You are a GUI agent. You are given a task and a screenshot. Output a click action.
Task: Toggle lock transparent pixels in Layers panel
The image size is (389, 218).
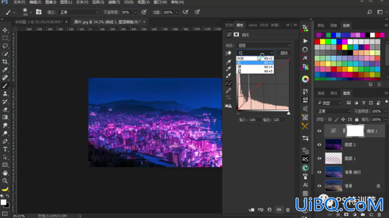pyautogui.click(x=330, y=120)
